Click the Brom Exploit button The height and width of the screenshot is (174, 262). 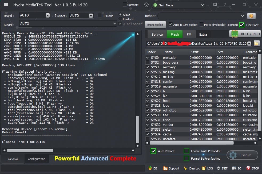tap(155, 25)
